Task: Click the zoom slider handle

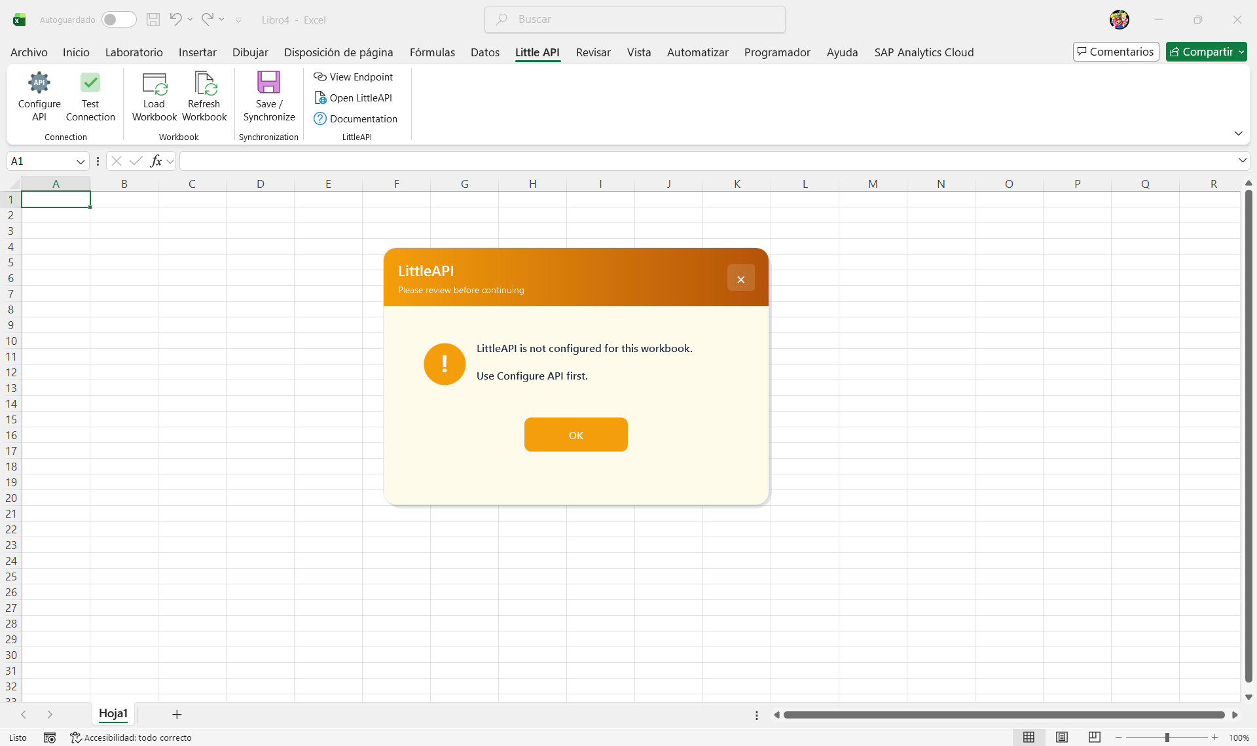Action: click(x=1167, y=737)
